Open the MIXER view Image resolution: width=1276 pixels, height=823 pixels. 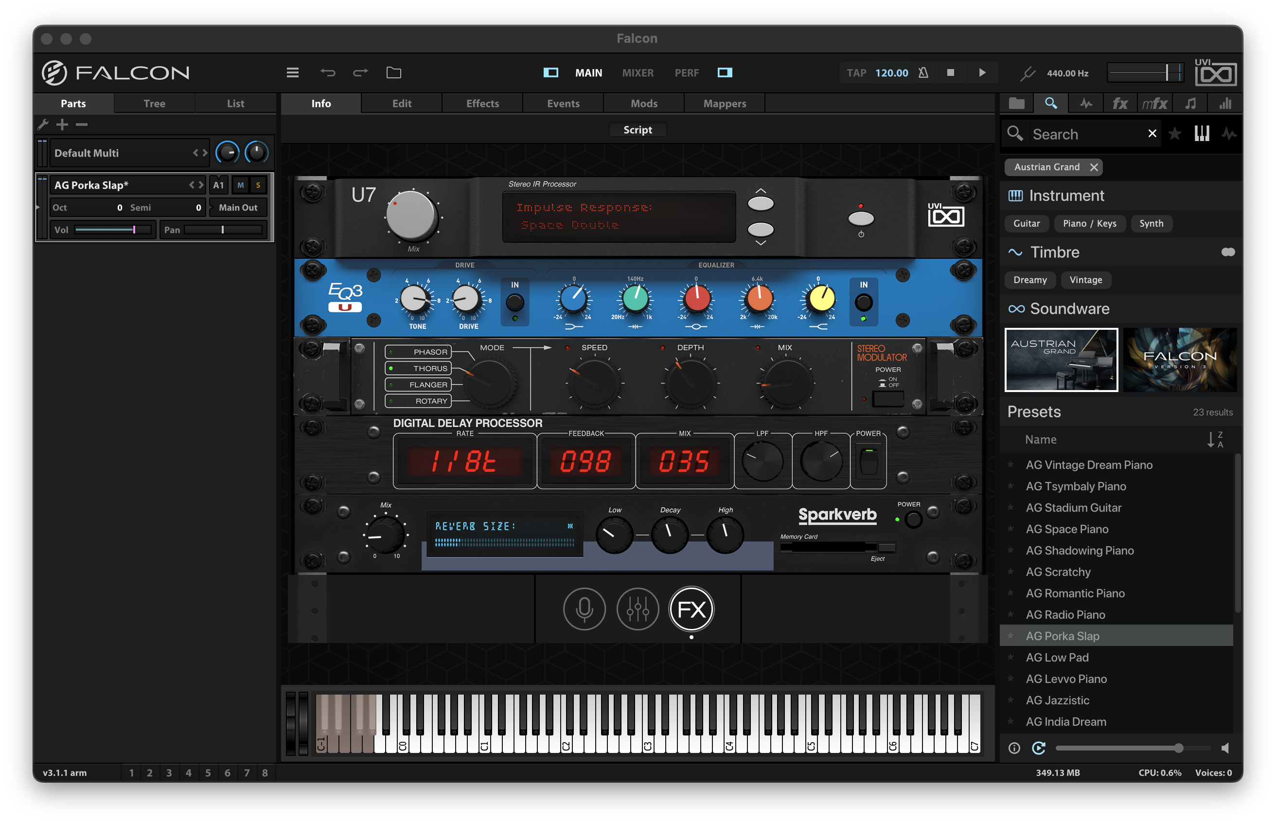638,72
